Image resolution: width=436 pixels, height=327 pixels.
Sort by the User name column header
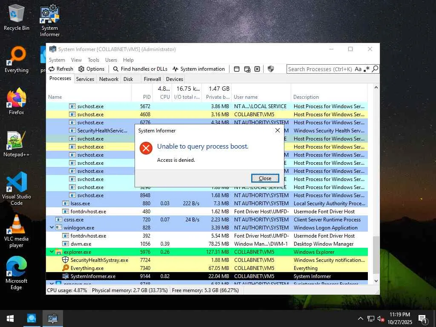(x=261, y=97)
